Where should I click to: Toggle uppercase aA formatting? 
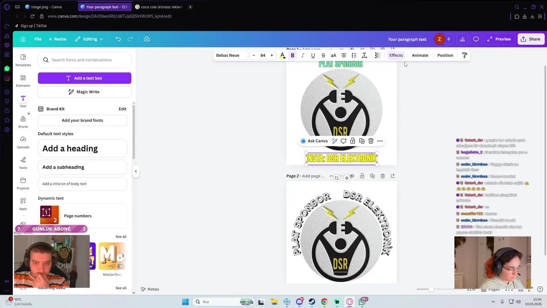[333, 55]
